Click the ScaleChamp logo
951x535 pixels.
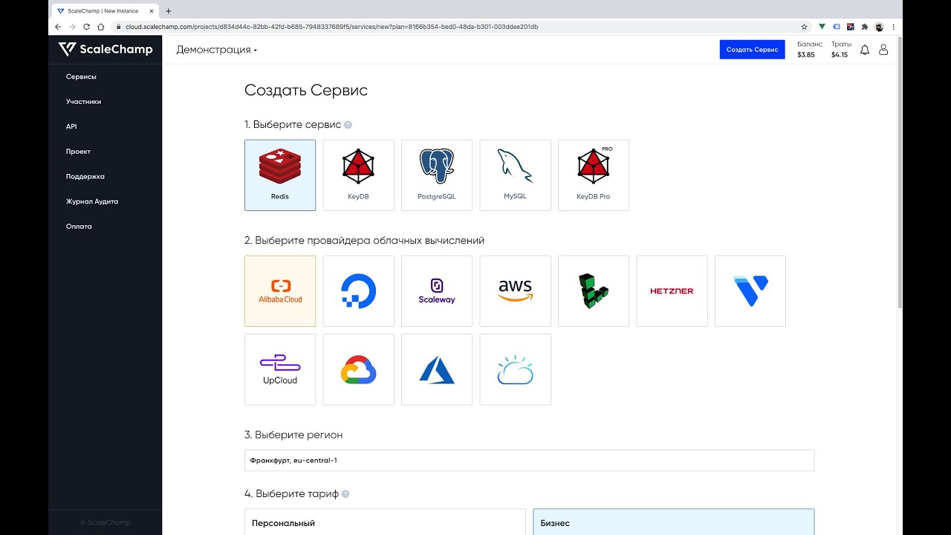pyautogui.click(x=106, y=50)
